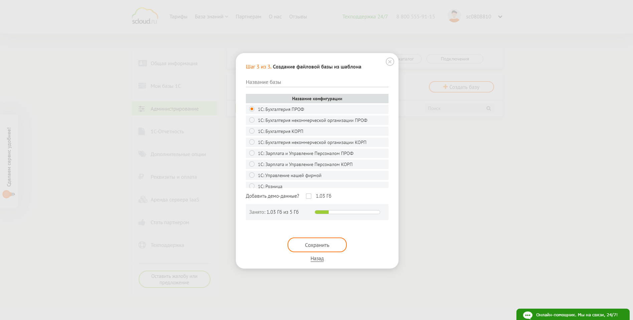Open the О нас page
Screen dimensions: 633x320
(x=275, y=17)
